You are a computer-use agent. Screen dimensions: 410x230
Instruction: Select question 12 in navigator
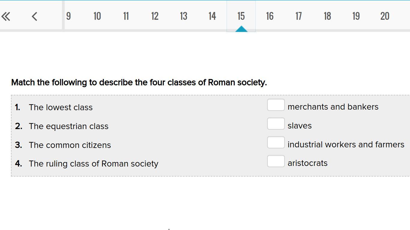coord(155,16)
